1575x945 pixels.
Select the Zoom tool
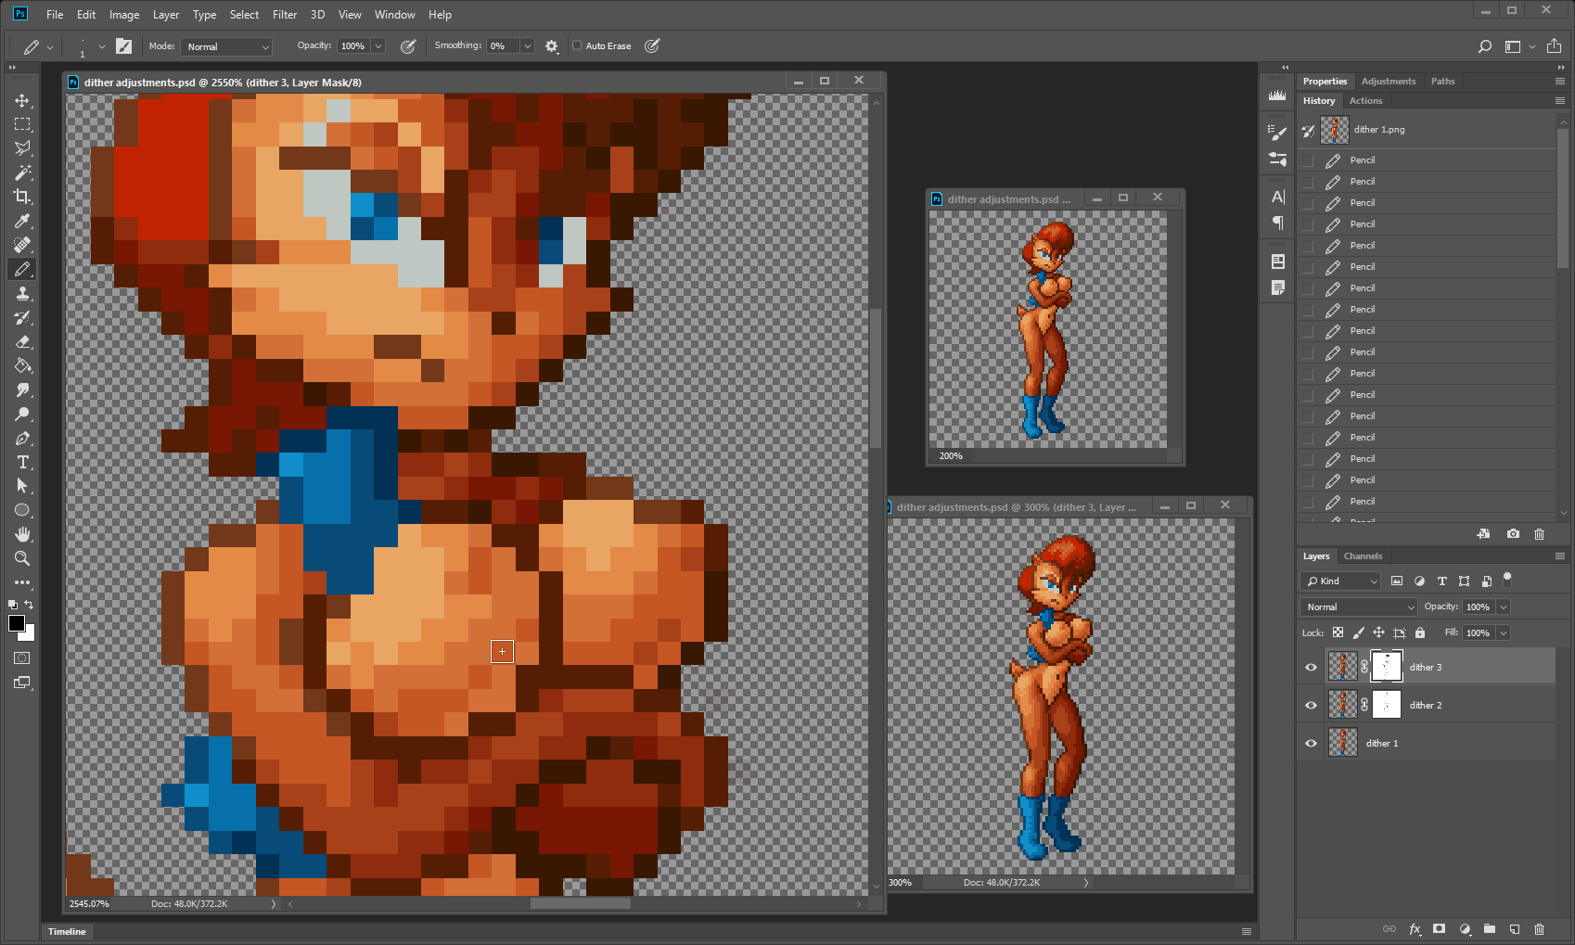(x=22, y=558)
